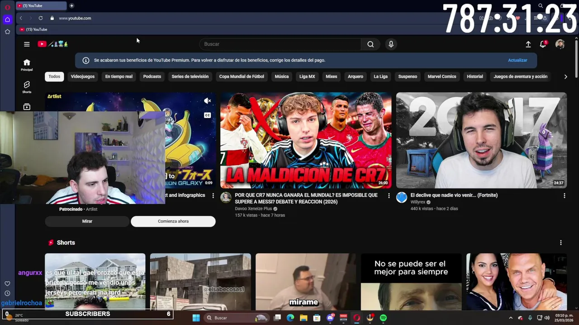The width and height of the screenshot is (579, 325).
Task: Open the Windows Start menu
Action: 196,318
